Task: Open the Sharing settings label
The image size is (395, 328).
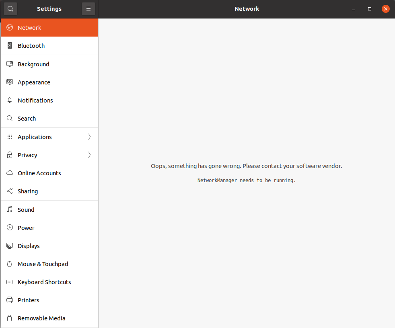Action: 28,191
